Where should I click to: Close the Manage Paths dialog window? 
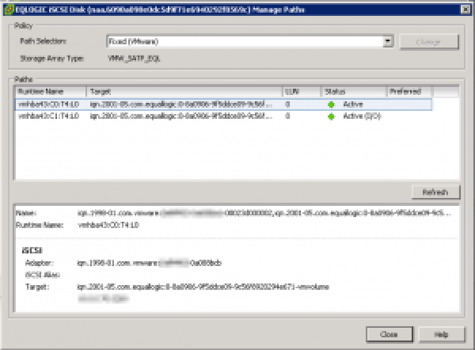tap(465, 10)
